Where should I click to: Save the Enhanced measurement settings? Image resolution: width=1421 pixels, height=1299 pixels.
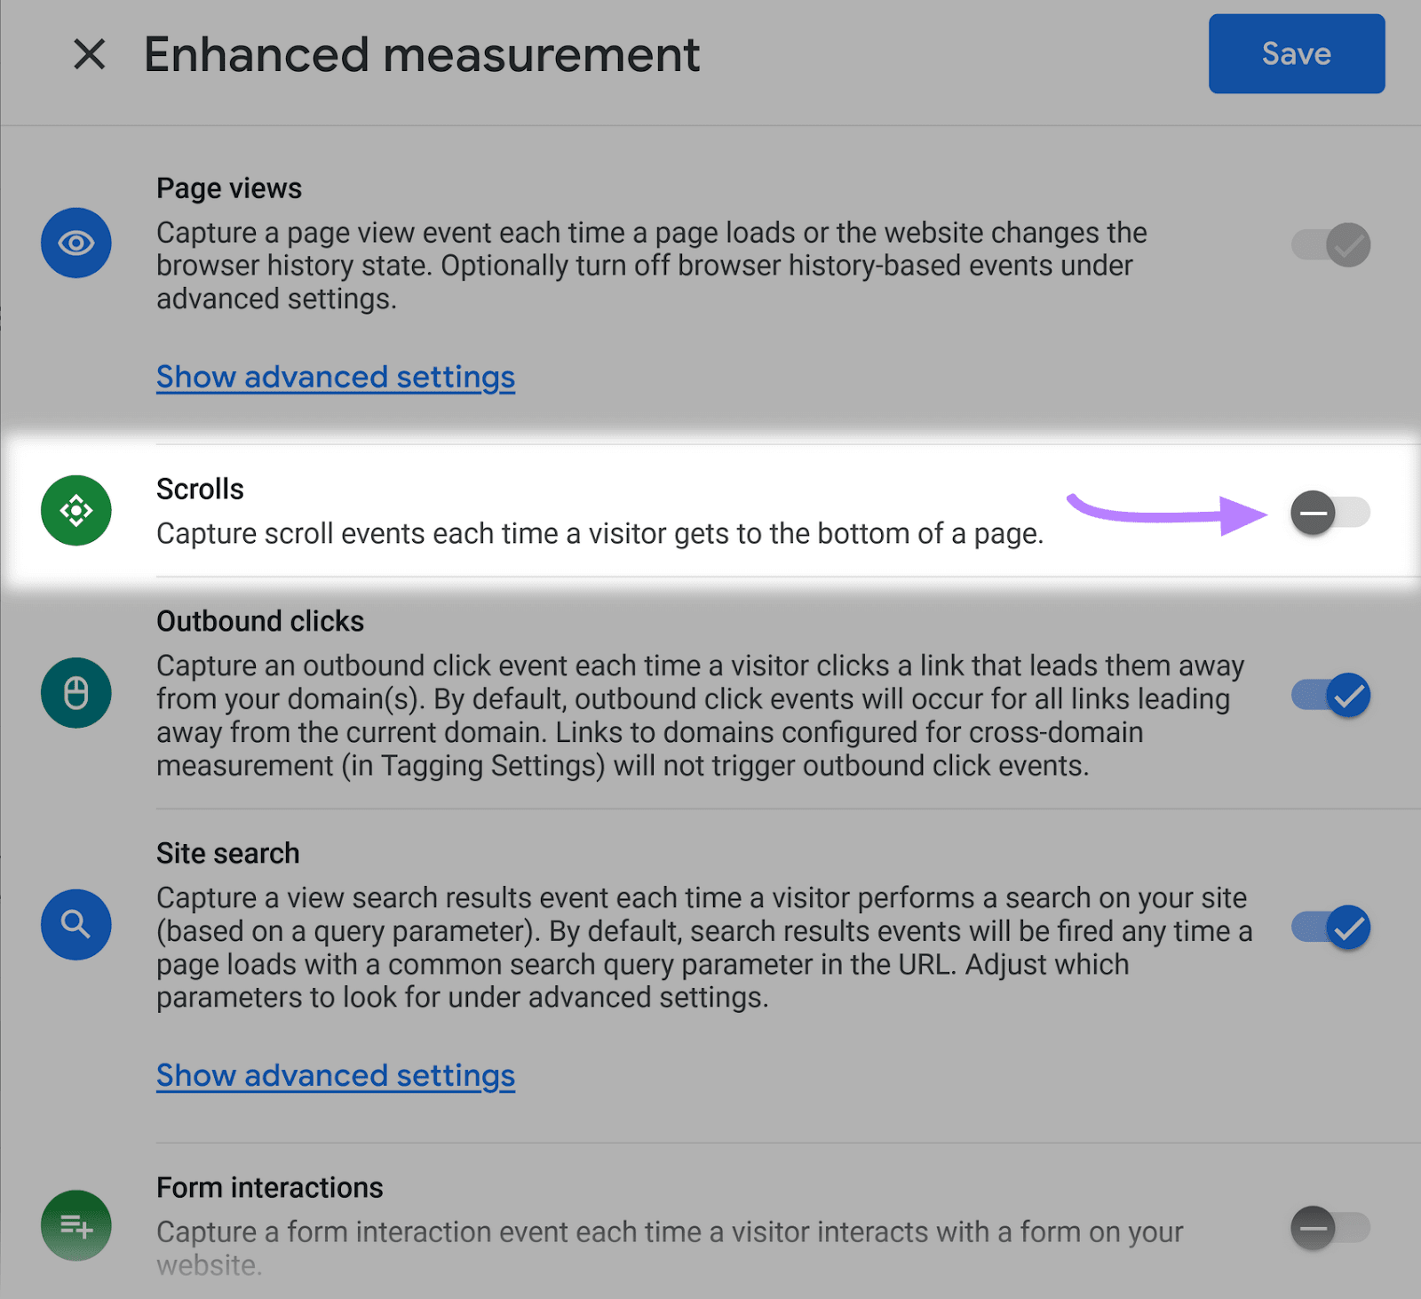pos(1296,54)
